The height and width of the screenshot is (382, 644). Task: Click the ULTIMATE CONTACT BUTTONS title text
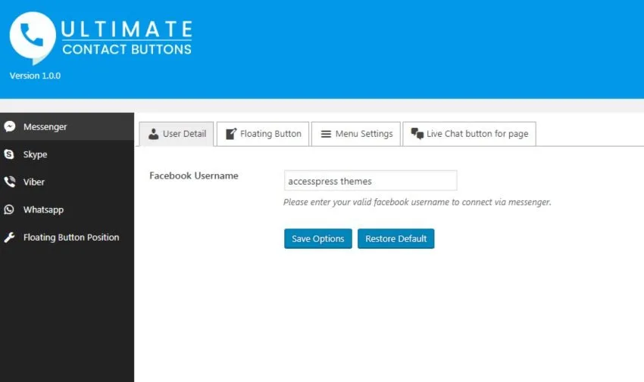coord(127,38)
